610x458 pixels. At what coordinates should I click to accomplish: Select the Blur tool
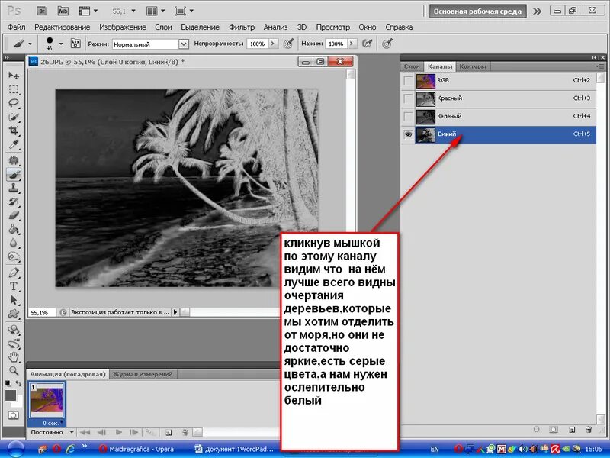pyautogui.click(x=14, y=243)
